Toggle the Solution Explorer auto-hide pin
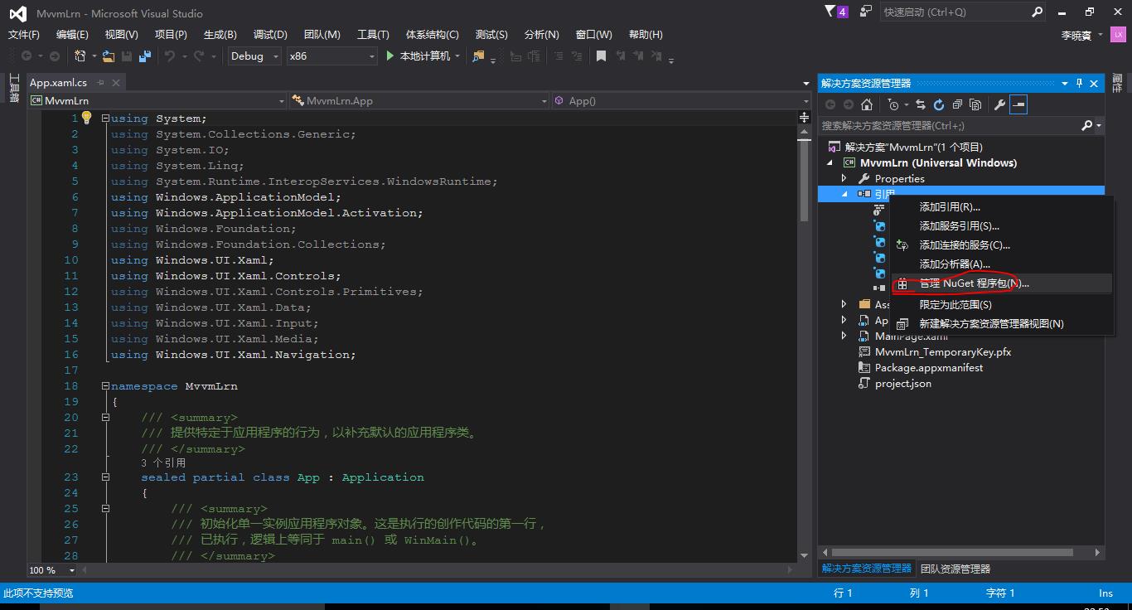This screenshot has height=610, width=1132. tap(1079, 83)
